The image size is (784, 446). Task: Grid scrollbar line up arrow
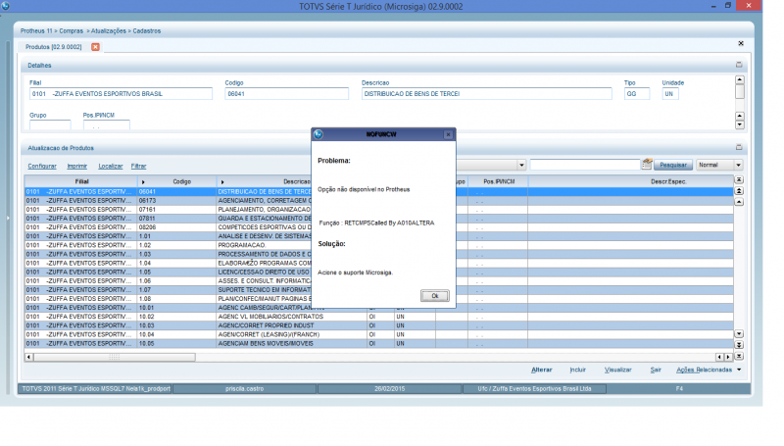[x=739, y=202]
